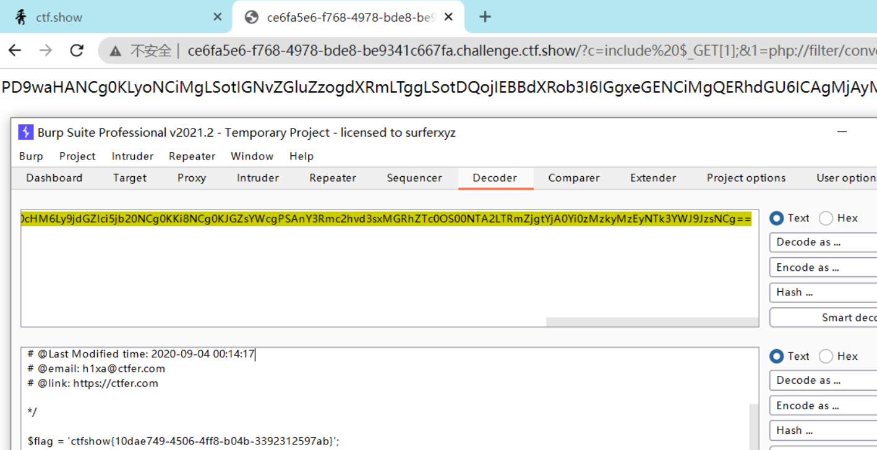Click the highlighted base64 text in decoder input

386,219
